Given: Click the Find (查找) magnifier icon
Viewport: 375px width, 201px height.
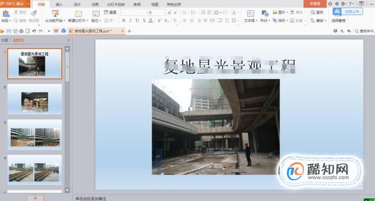Looking at the screenshot, I should 313,12.
